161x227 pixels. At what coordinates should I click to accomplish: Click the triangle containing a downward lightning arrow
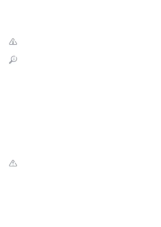(13, 42)
